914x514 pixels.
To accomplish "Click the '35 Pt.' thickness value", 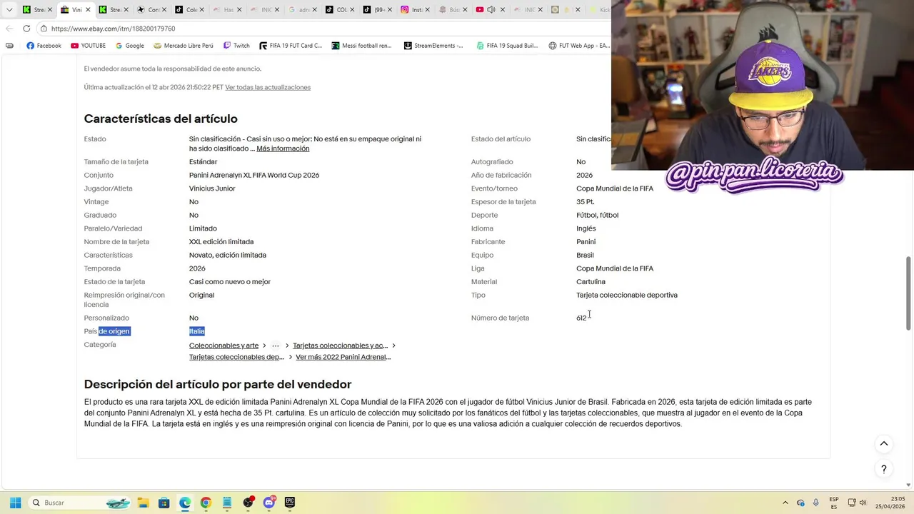I will coord(586,202).
